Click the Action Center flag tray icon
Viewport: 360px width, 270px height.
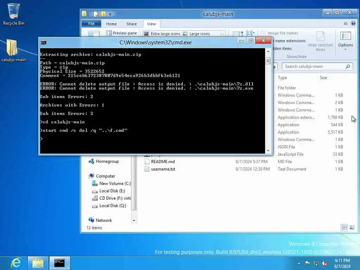pos(307,263)
